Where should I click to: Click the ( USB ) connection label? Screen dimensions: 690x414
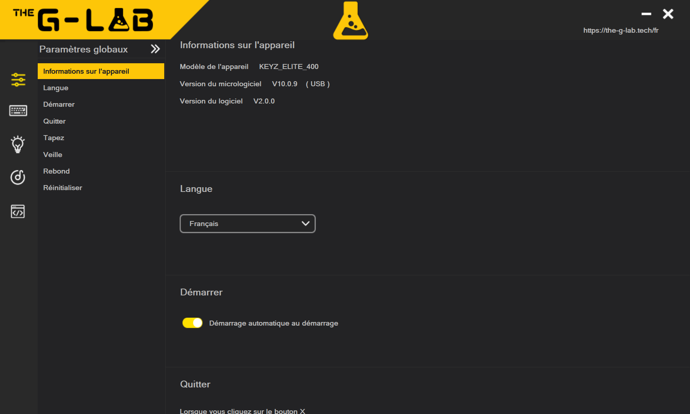point(318,84)
